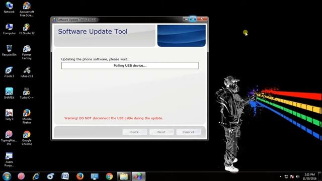This screenshot has height=181, width=322.
Task: Open Firefox from the taskbar
Action: [80, 176]
